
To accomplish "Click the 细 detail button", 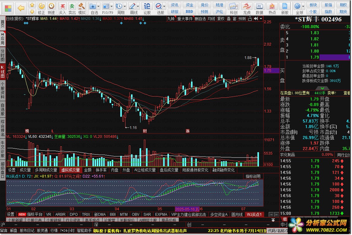I will point(285,219).
